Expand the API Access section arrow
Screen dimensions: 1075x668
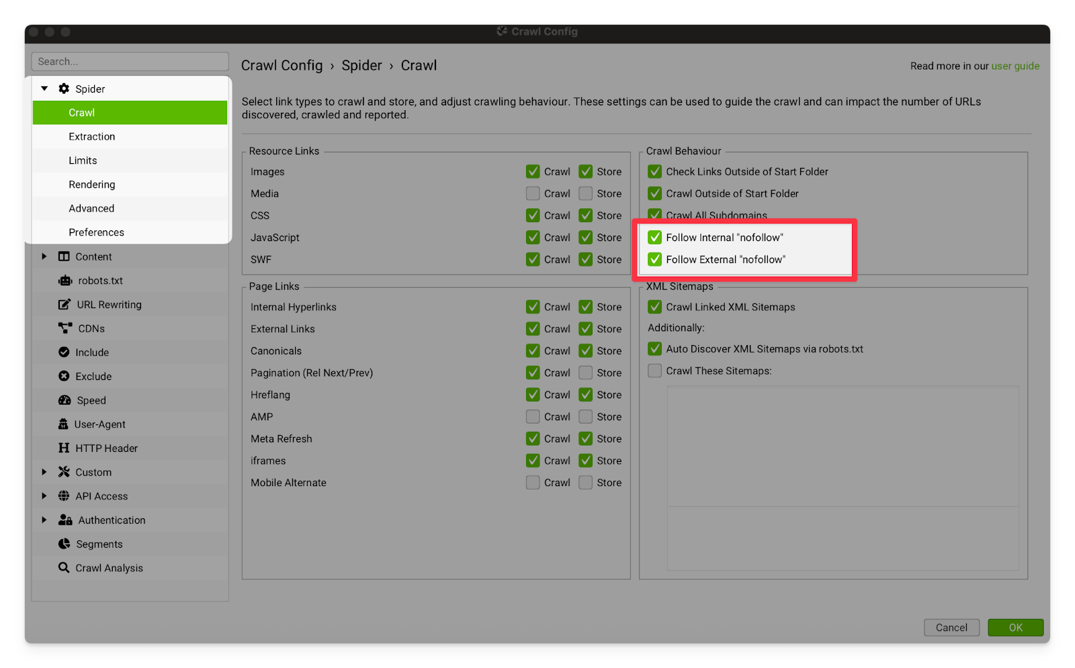[44, 496]
